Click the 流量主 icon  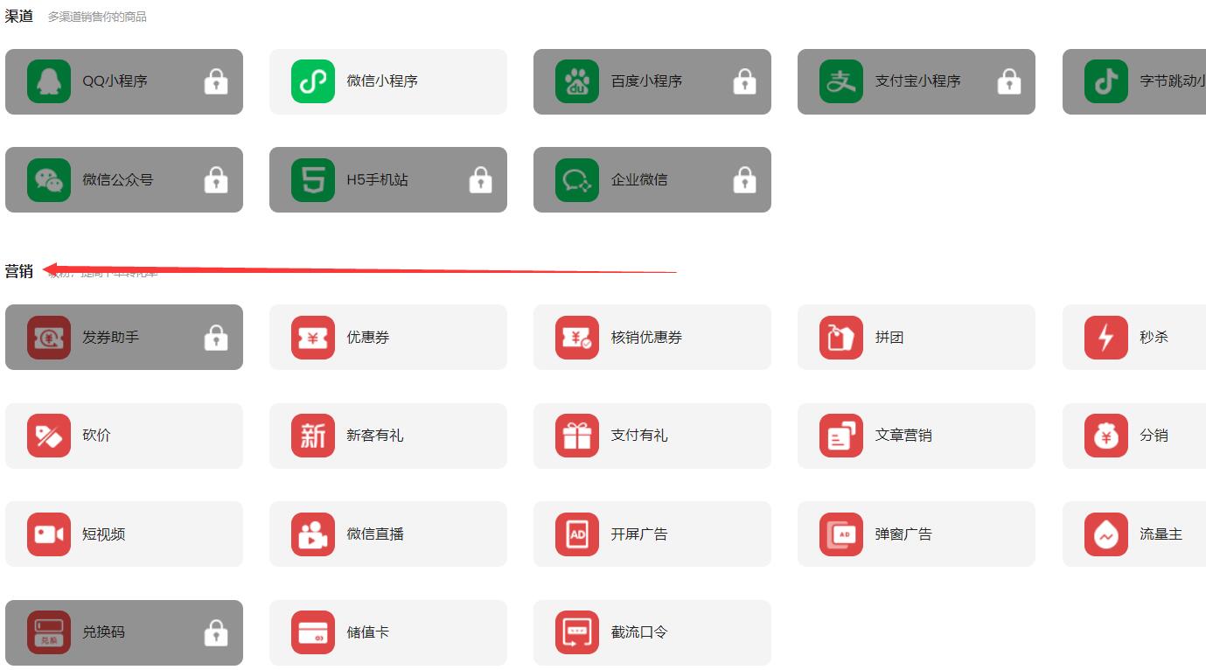(x=1106, y=534)
